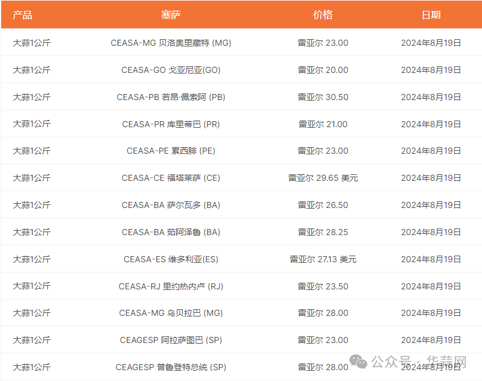Click the CEASA-MG 乌贝拉巴 (MG) entry
The width and height of the screenshot is (482, 381).
pyautogui.click(x=171, y=313)
